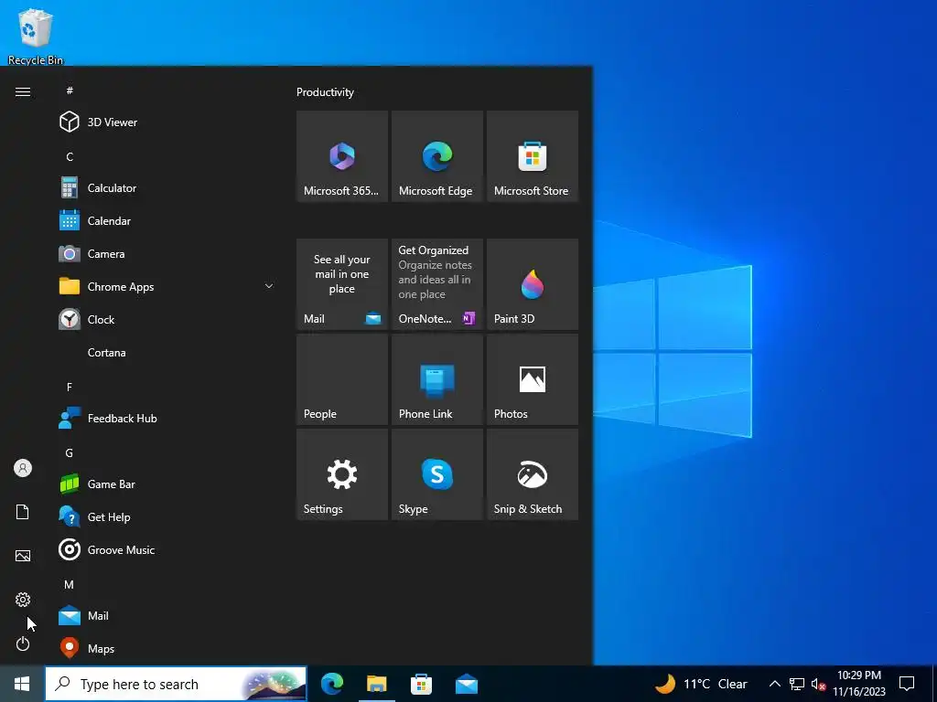This screenshot has height=702, width=937.
Task: Open Pictures from the Start sidebar
Action: [23, 556]
